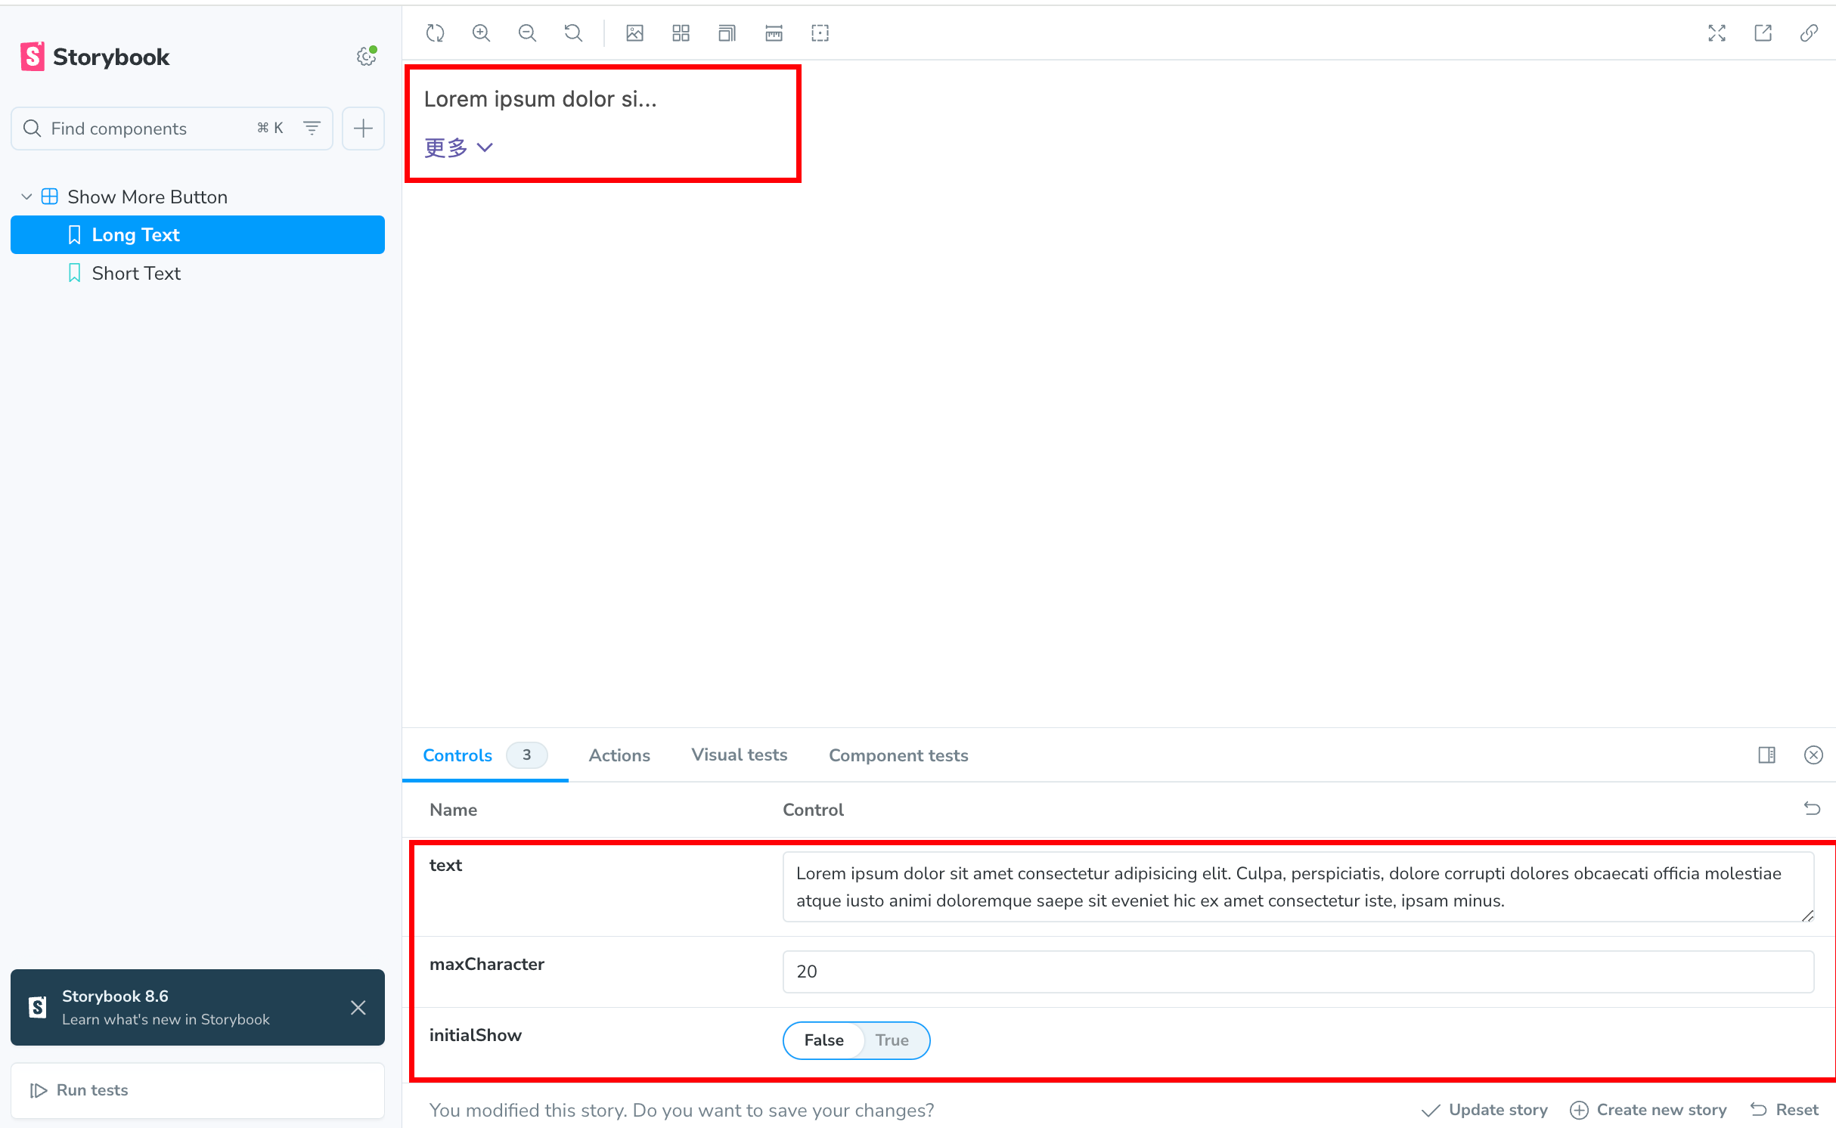Viewport: 1836px width, 1128px height.
Task: Select True for initialShow
Action: point(892,1040)
